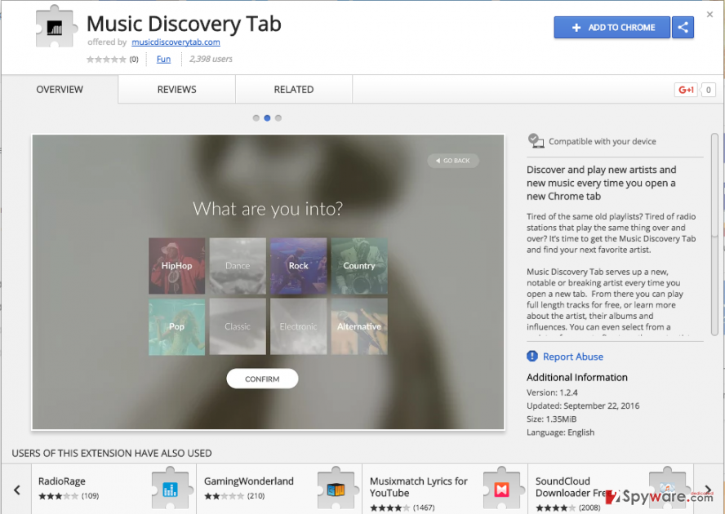Switch to the Overview tab
Viewport: 725px width, 514px height.
pos(60,89)
